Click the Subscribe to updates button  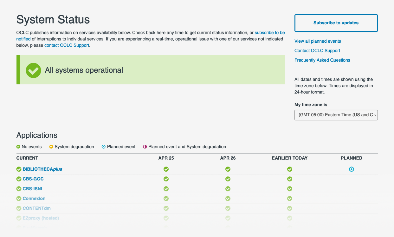[x=336, y=23]
